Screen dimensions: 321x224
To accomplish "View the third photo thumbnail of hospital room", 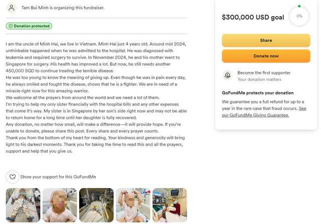I will pos(96,204).
